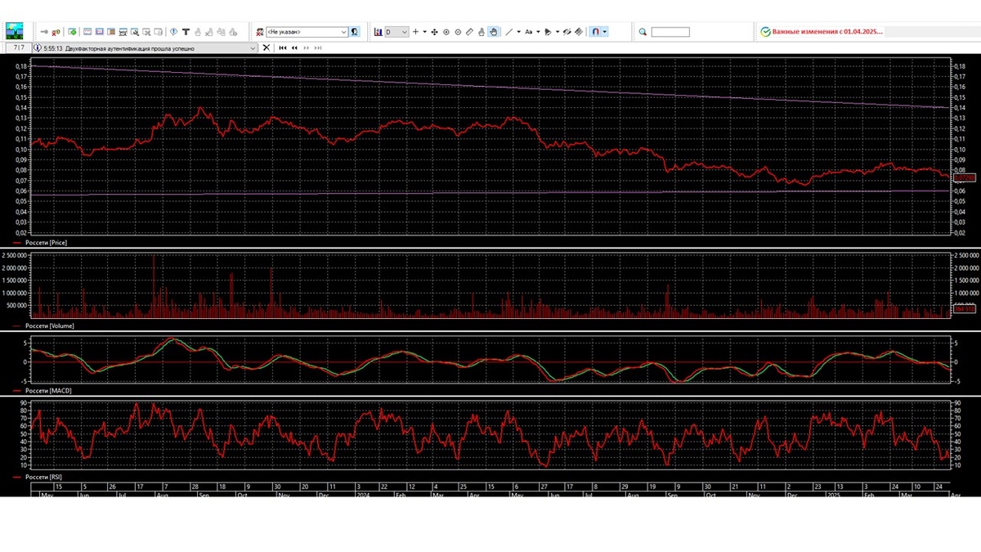Open the 'D' interval dropdown
This screenshot has height=552, width=981.
tap(396, 32)
